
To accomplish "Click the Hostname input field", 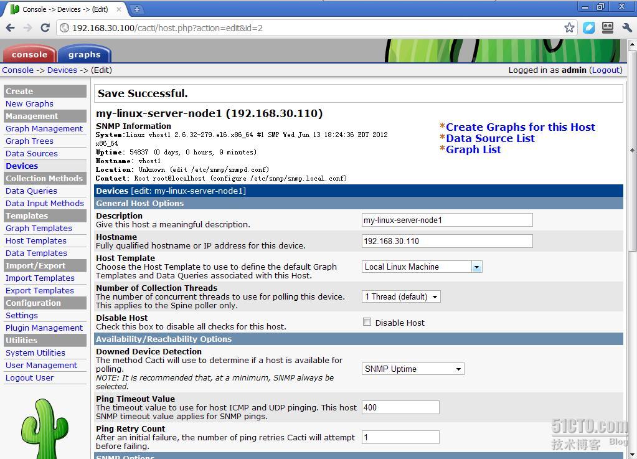I will [x=447, y=241].
